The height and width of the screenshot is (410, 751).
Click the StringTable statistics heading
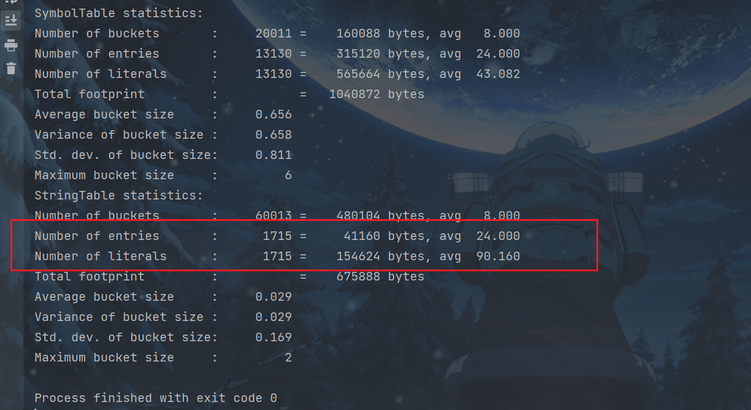[118, 195]
